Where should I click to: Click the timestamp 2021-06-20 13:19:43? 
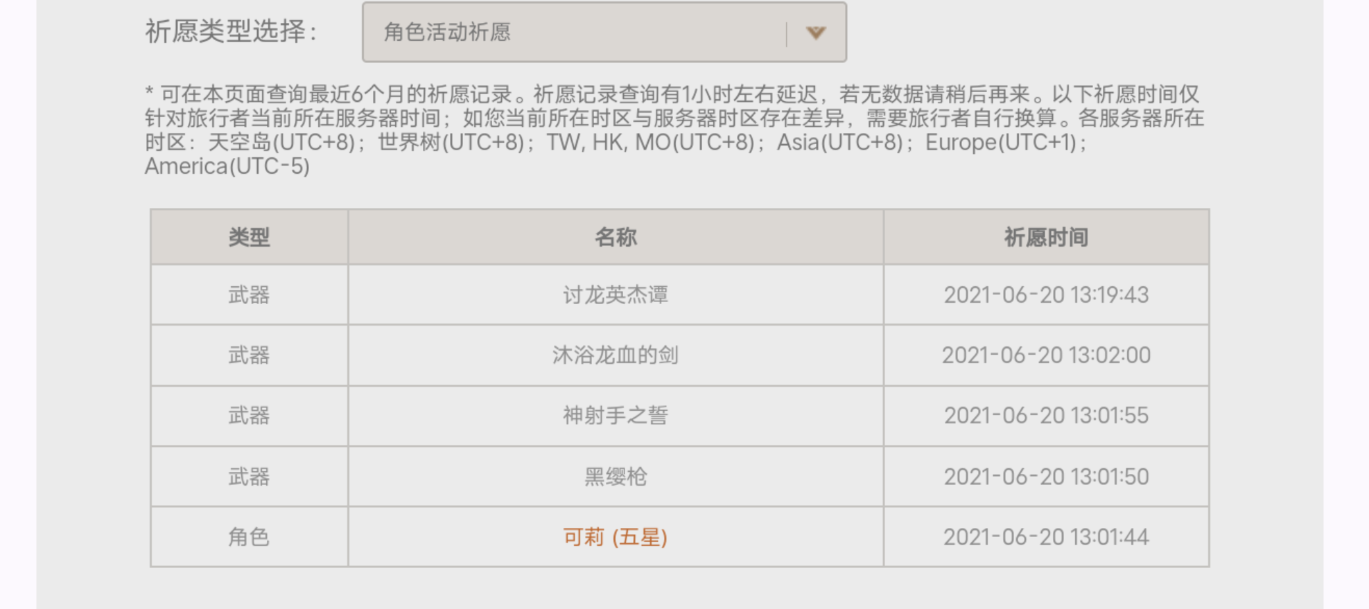(x=1046, y=295)
